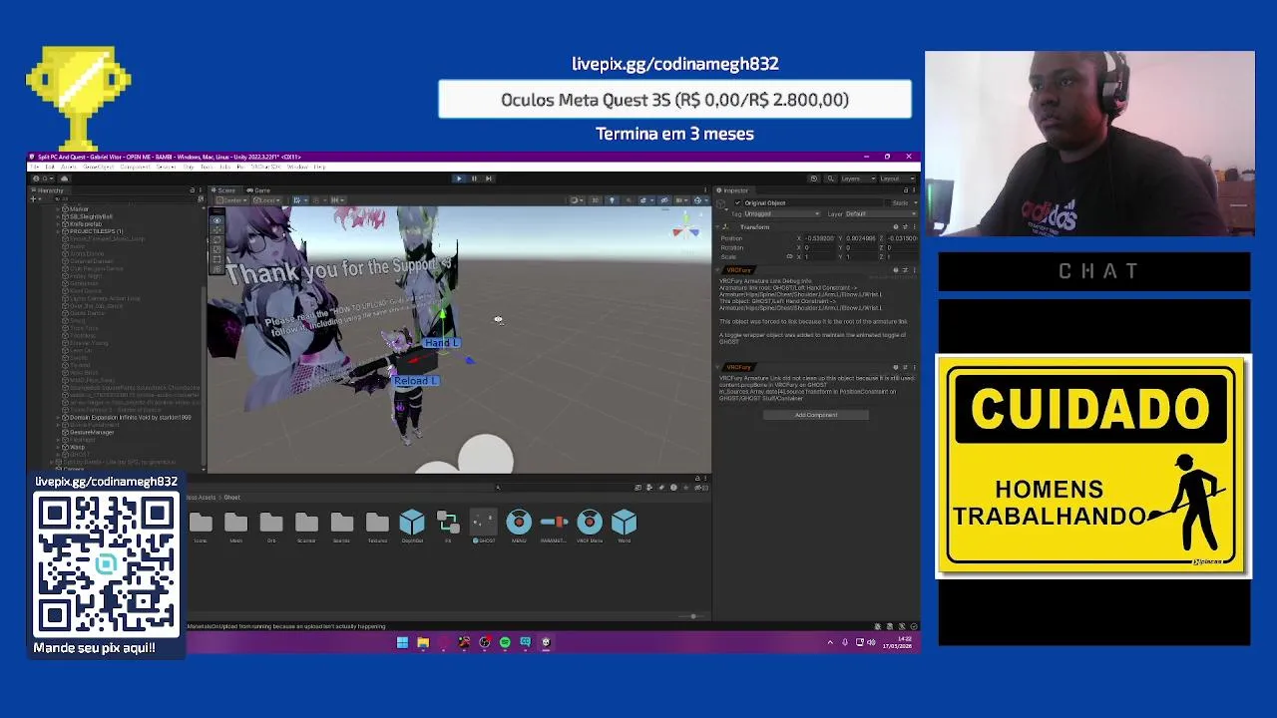Select the Weird prefab asset
Viewport: 1277px width, 718px height.
624,526
